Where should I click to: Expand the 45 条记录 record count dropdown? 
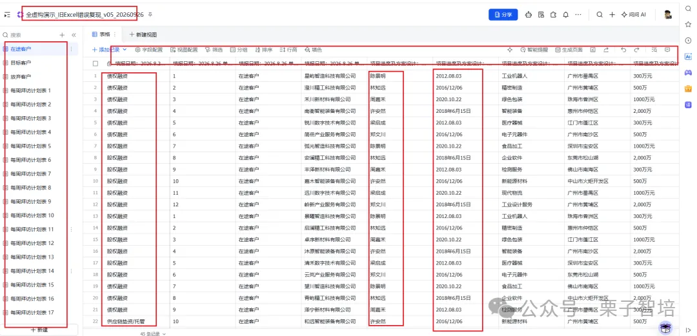pyautogui.click(x=154, y=333)
